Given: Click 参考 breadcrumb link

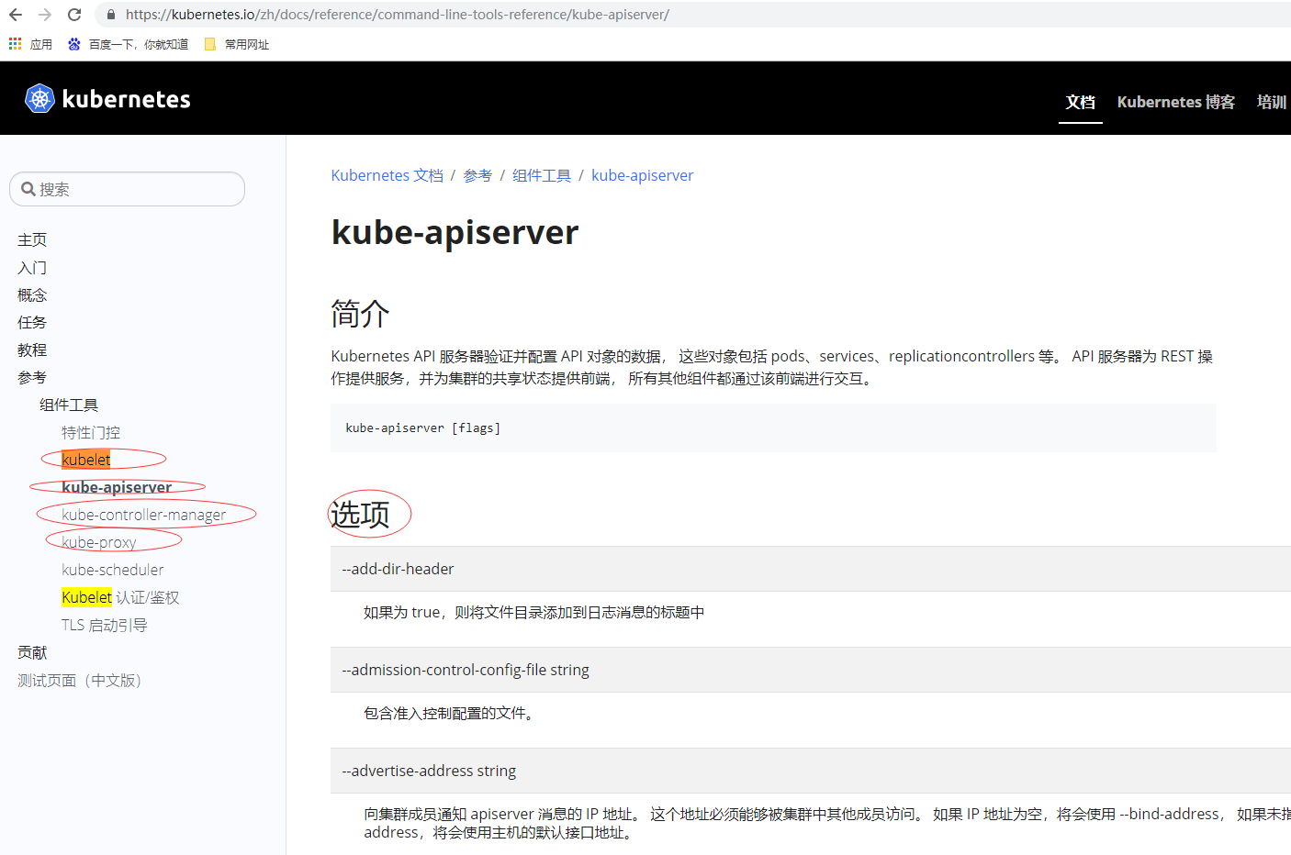Looking at the screenshot, I should 477,175.
